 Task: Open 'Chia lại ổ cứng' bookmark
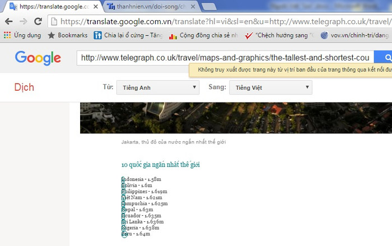(x=128, y=35)
